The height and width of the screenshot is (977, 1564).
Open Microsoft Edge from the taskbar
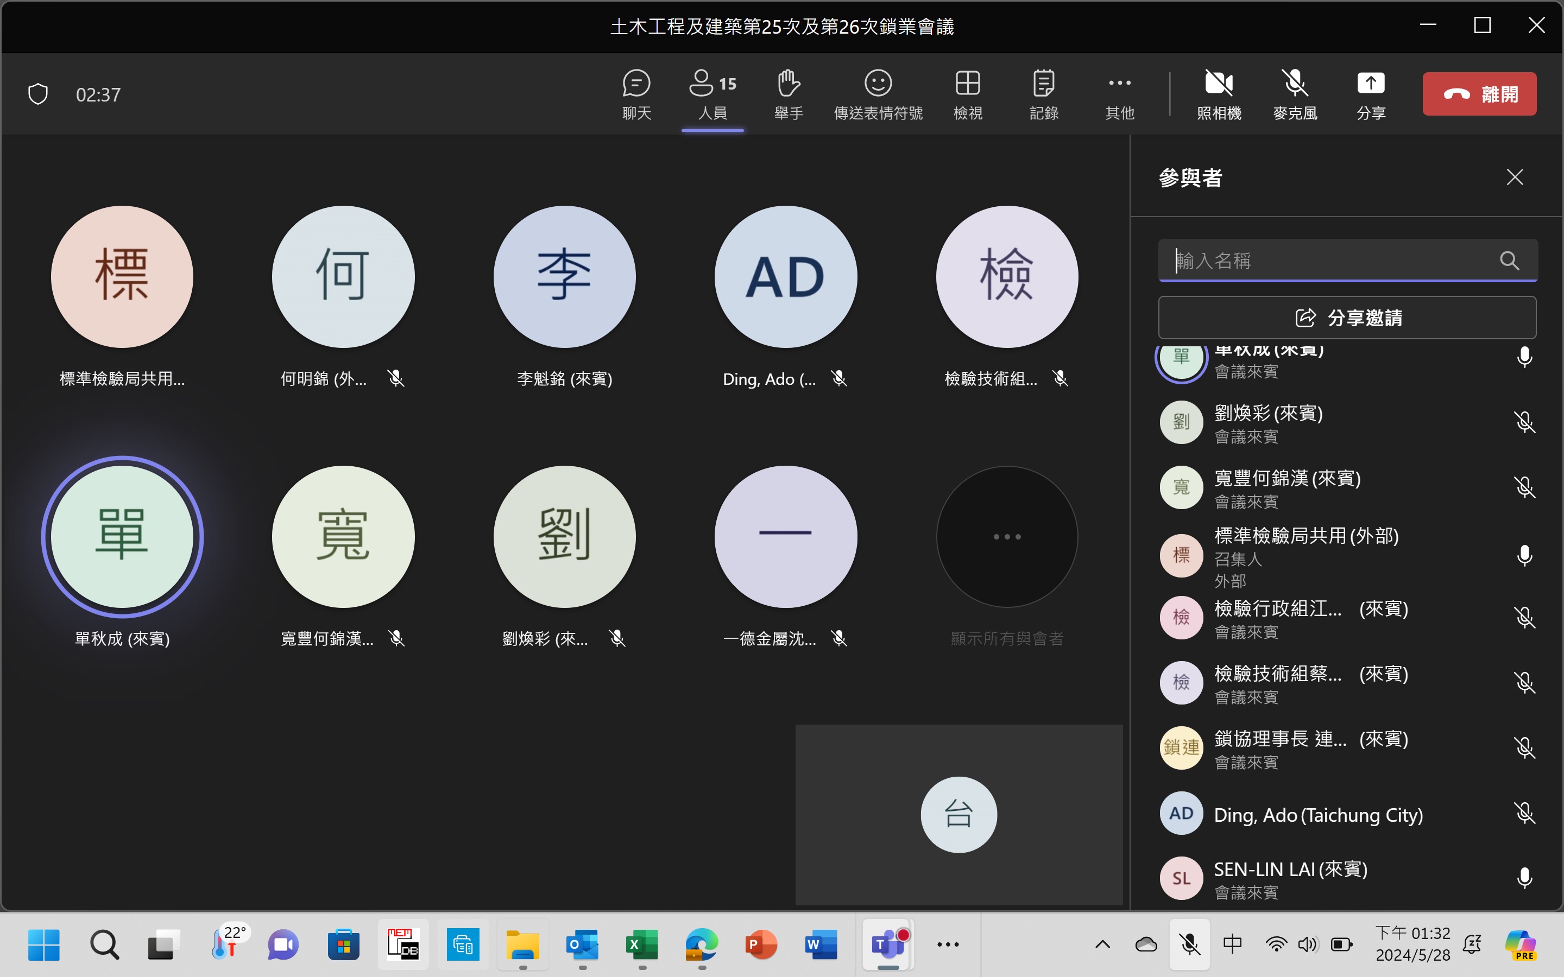(702, 944)
